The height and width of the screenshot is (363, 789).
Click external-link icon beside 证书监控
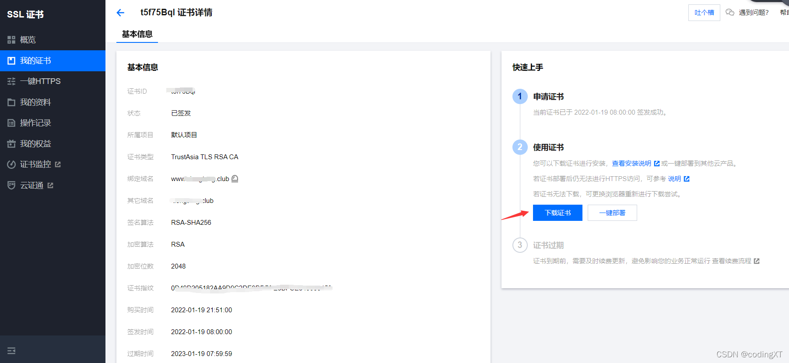click(58, 164)
